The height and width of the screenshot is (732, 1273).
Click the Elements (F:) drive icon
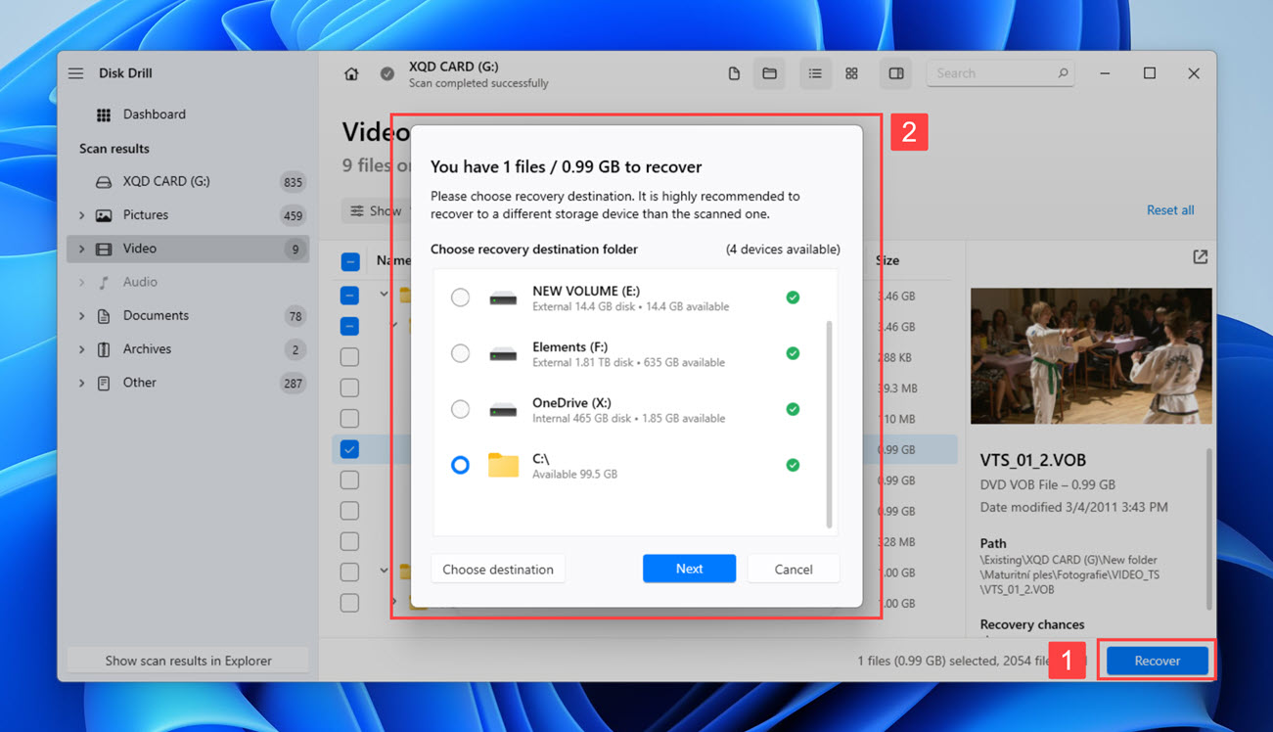(503, 353)
